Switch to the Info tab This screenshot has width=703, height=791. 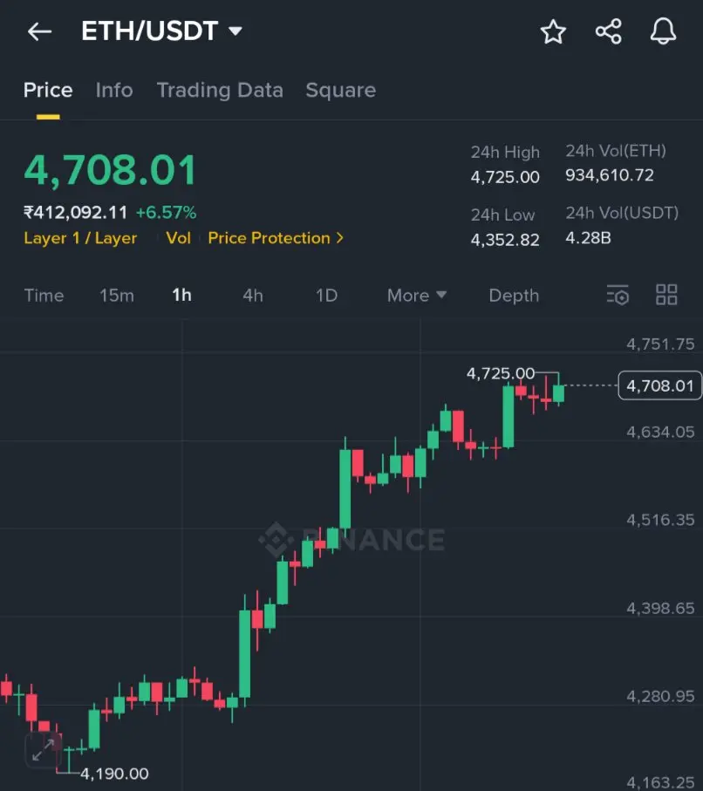tap(114, 91)
